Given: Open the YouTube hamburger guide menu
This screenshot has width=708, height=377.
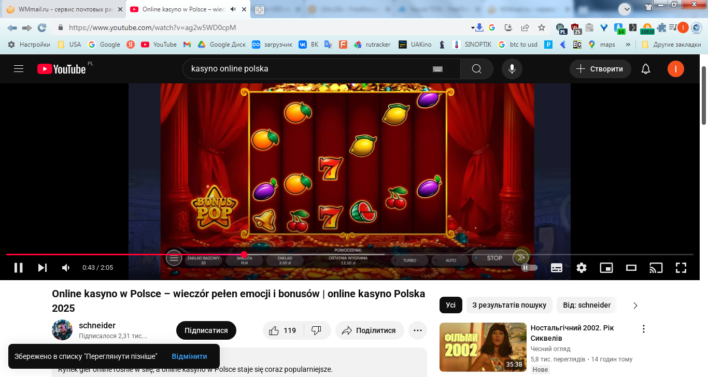Looking at the screenshot, I should pos(19,69).
